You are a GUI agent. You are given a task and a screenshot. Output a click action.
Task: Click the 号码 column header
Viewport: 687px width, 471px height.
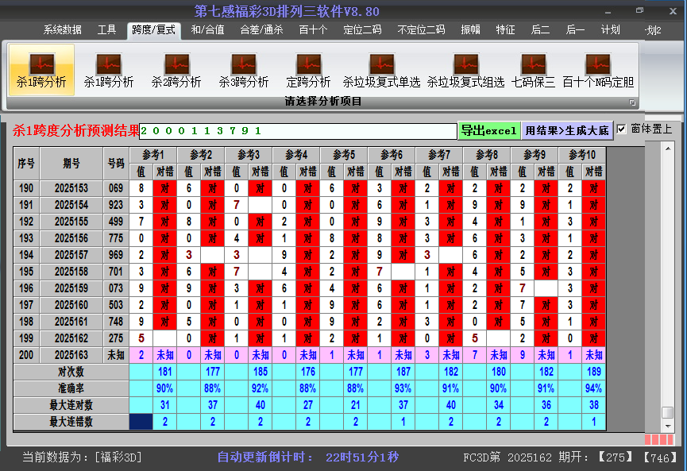click(x=116, y=164)
